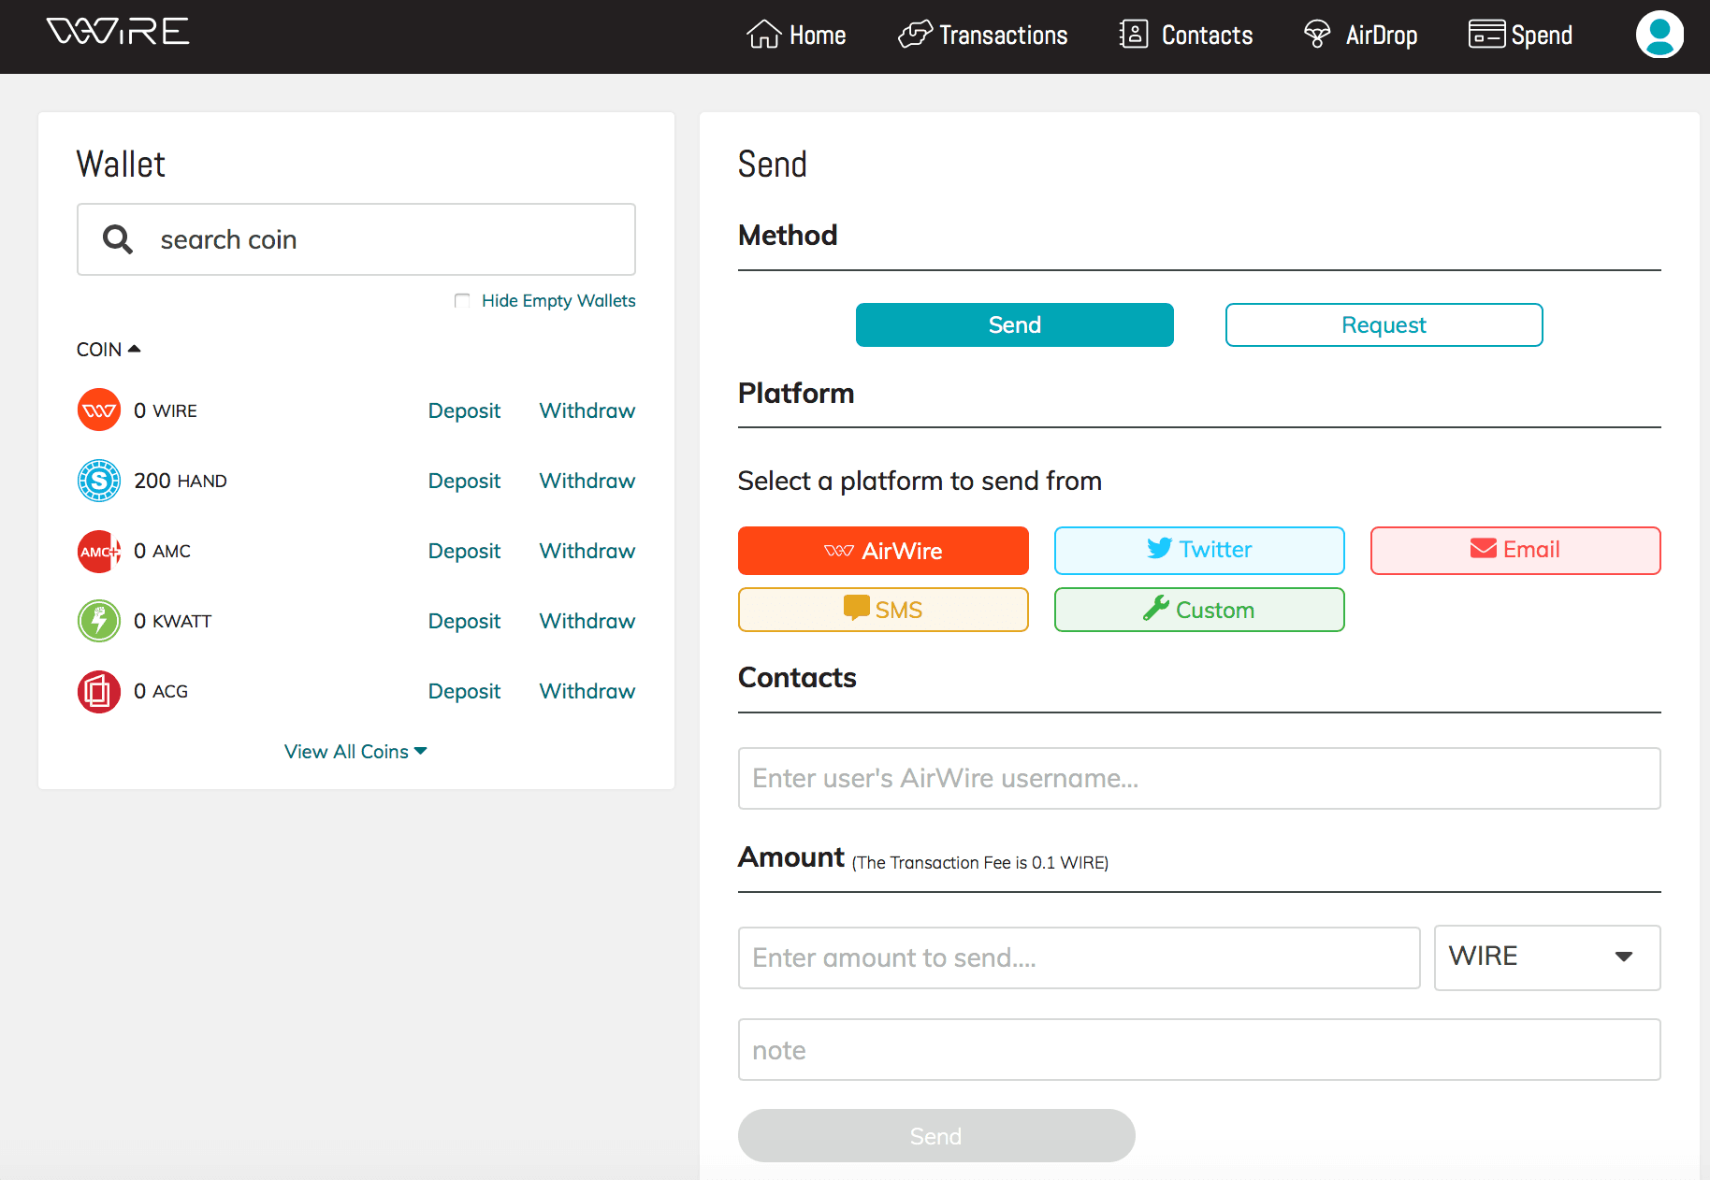Click the Twitter bird icon
The image size is (1710, 1180).
tap(1160, 549)
